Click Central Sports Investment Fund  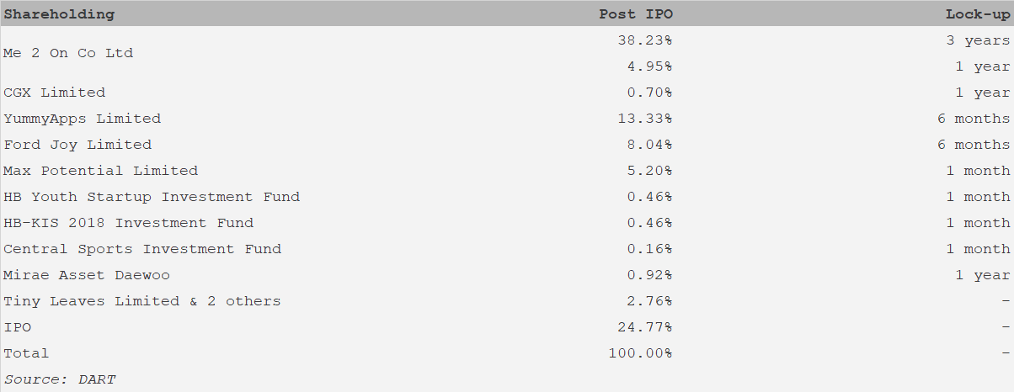pos(142,249)
